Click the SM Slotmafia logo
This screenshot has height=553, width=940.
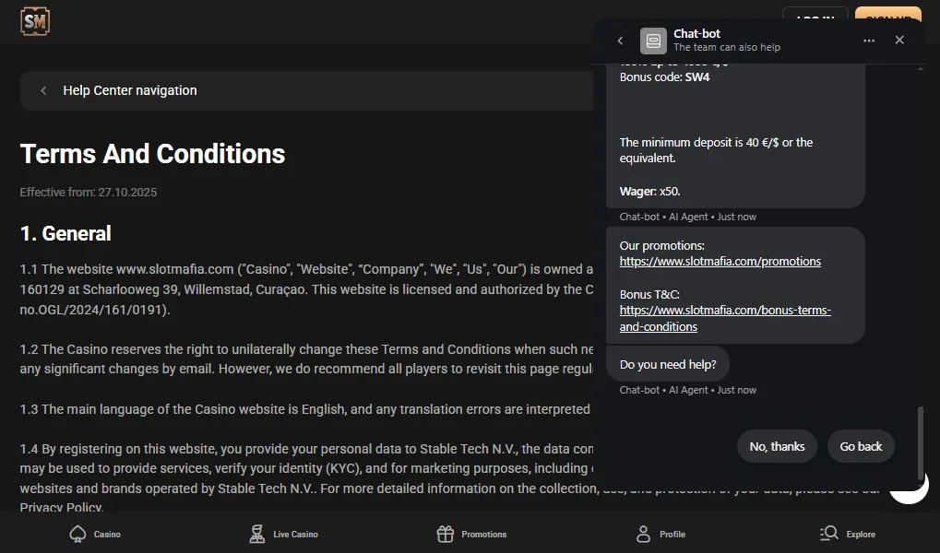(x=35, y=22)
